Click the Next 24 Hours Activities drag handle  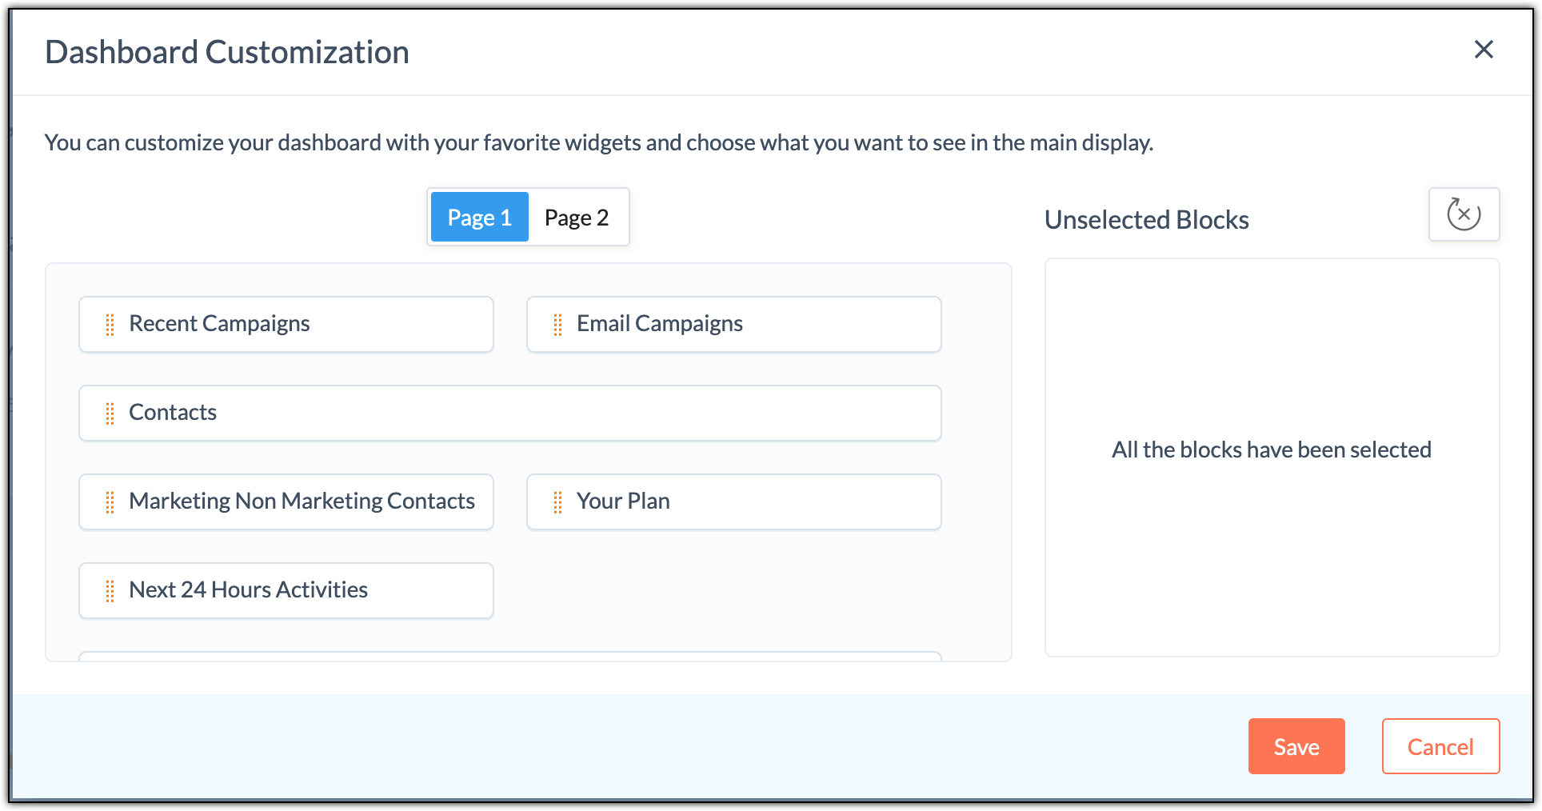tap(110, 591)
